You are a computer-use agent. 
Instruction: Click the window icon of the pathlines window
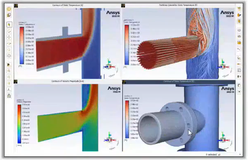coord(123,6)
